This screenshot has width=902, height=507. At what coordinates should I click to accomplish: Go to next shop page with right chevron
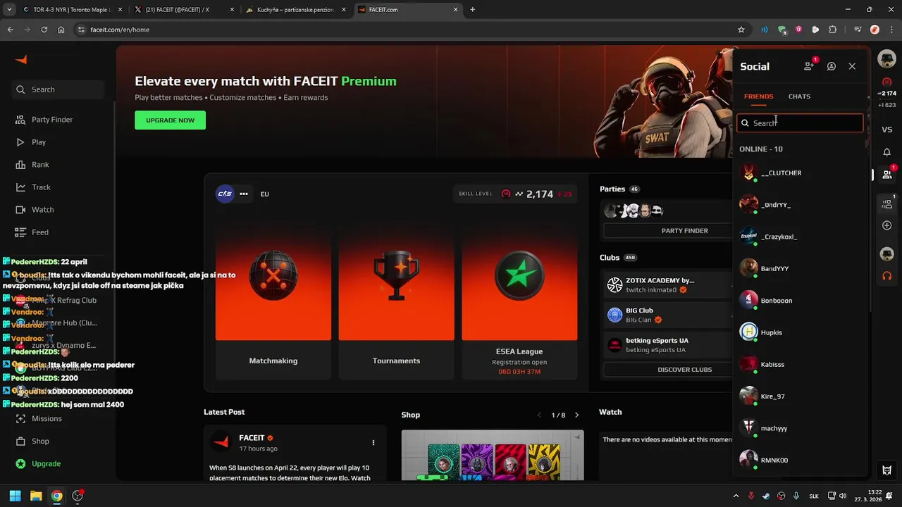(x=576, y=415)
